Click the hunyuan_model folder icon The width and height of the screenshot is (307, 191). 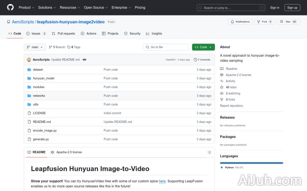[x=29, y=78]
